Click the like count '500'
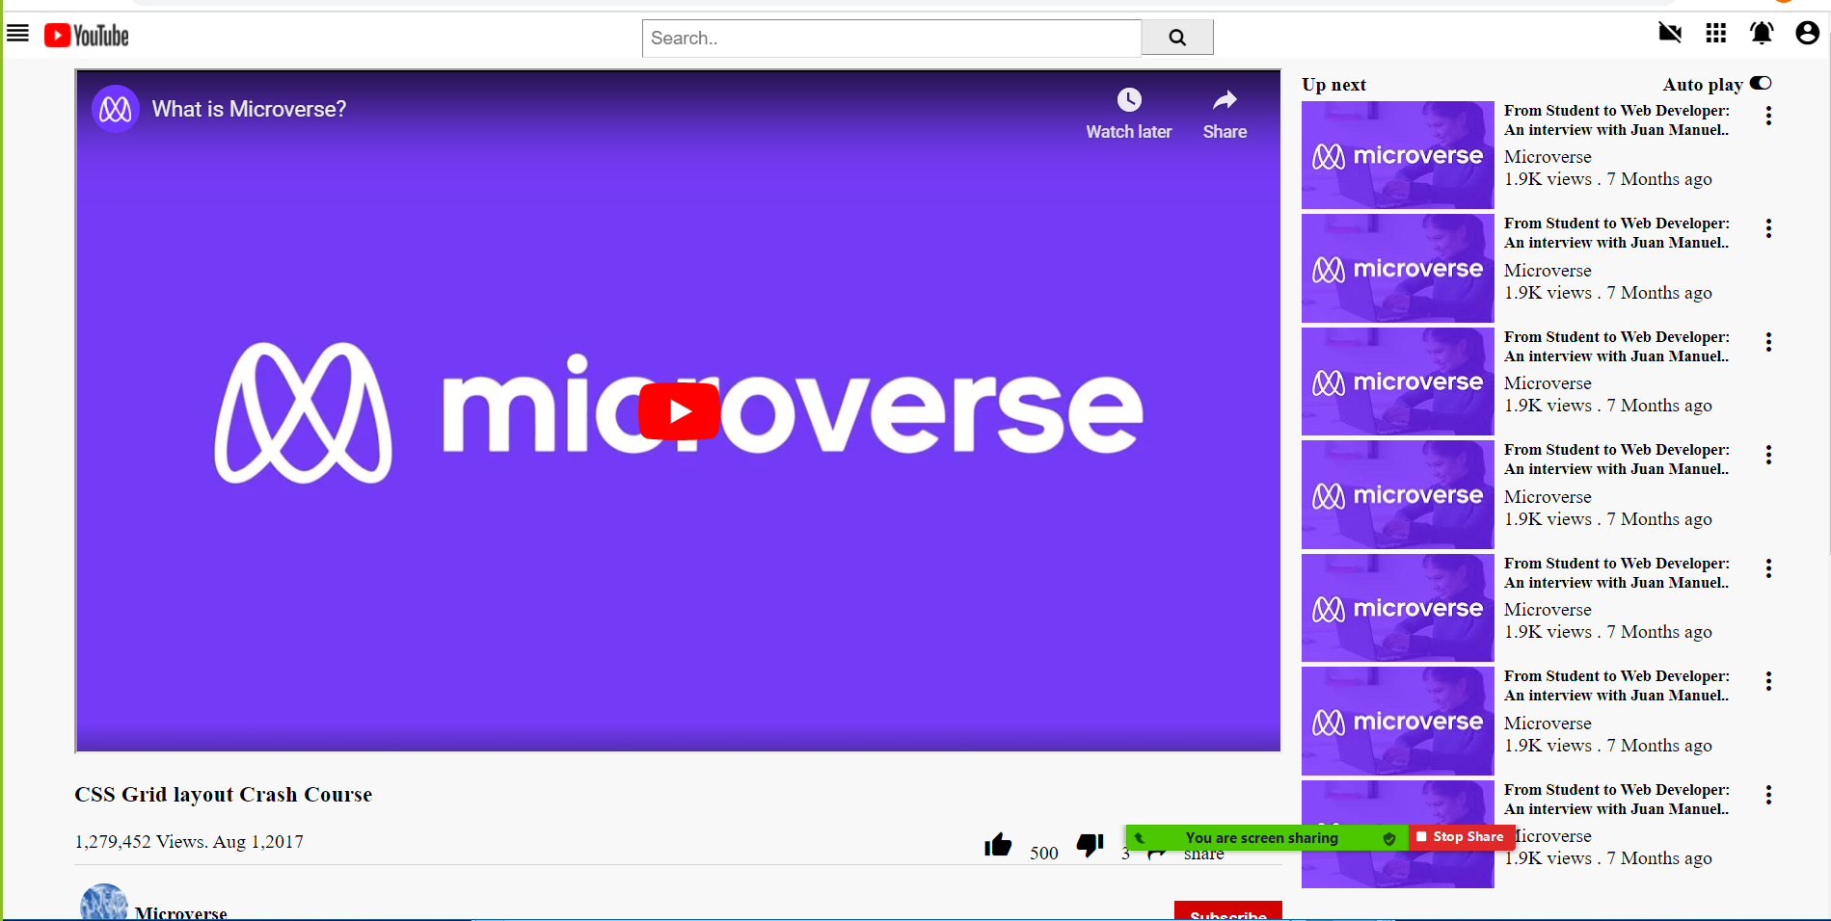This screenshot has height=921, width=1831. [x=1043, y=854]
